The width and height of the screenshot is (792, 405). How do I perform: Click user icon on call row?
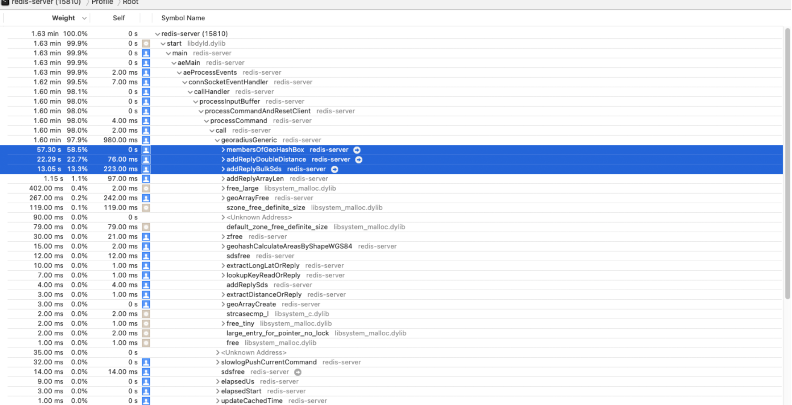tap(146, 130)
